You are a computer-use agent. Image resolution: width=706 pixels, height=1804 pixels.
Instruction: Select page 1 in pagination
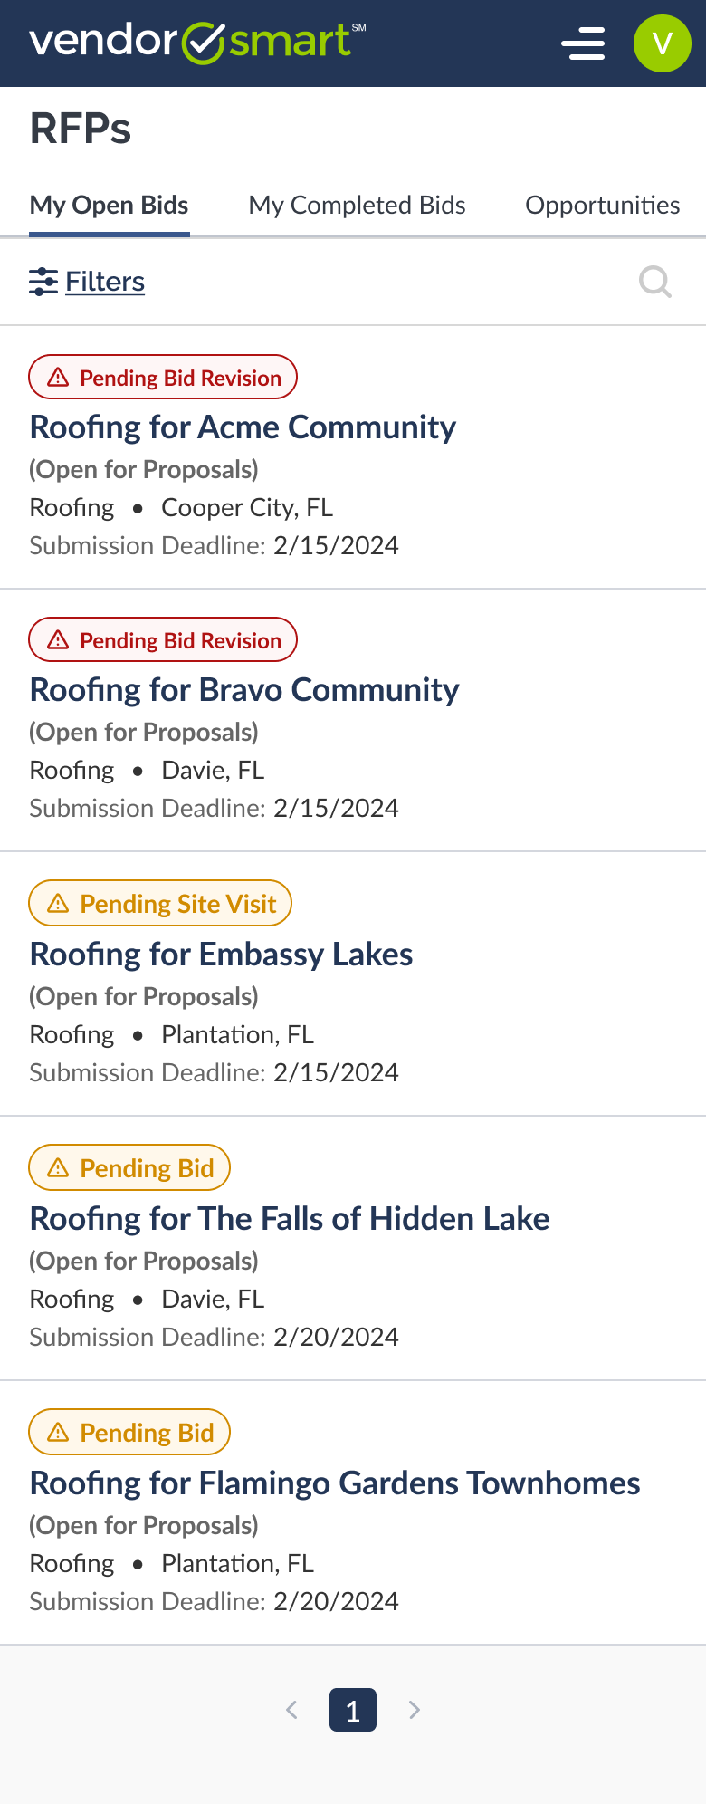tap(353, 1710)
